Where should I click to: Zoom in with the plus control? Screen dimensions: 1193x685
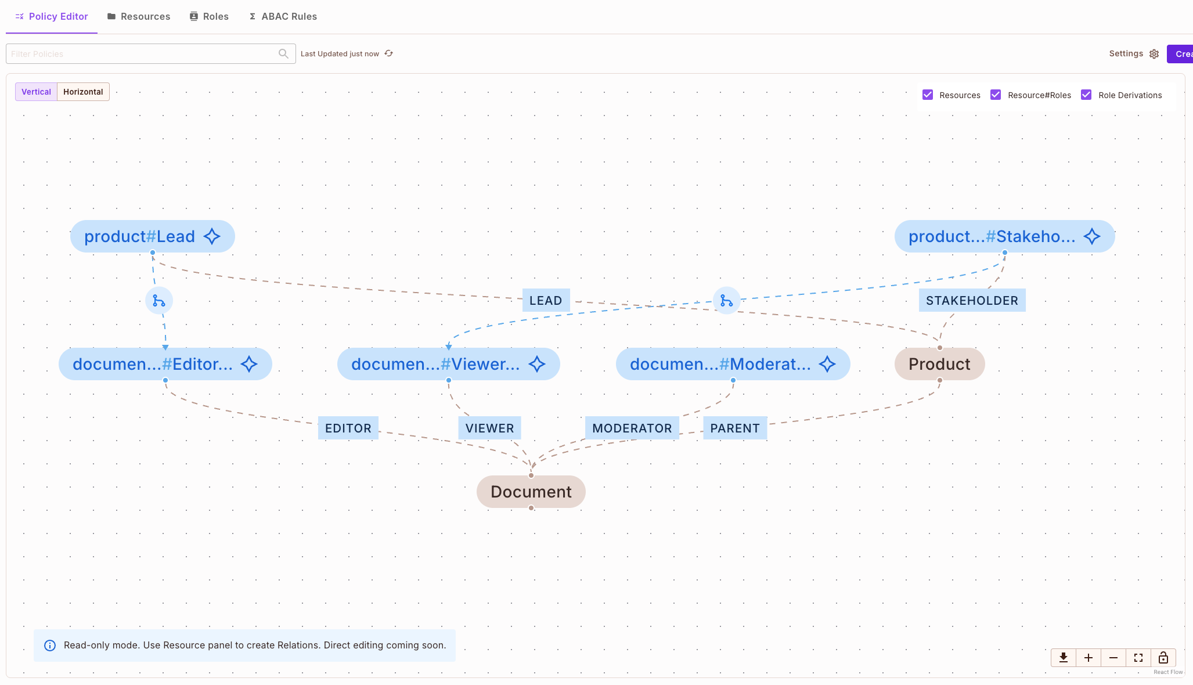(x=1089, y=658)
